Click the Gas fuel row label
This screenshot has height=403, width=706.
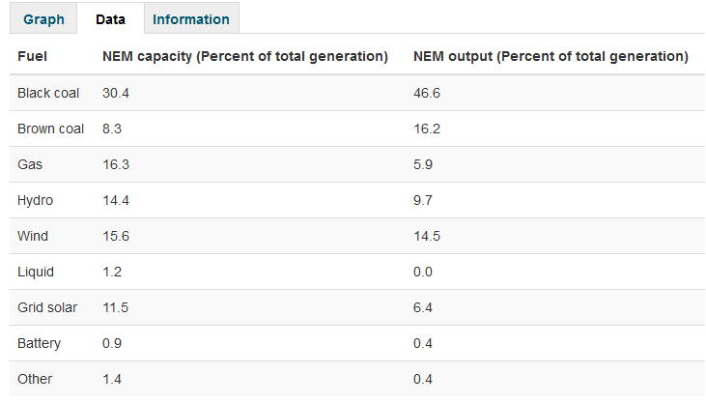[x=30, y=164]
